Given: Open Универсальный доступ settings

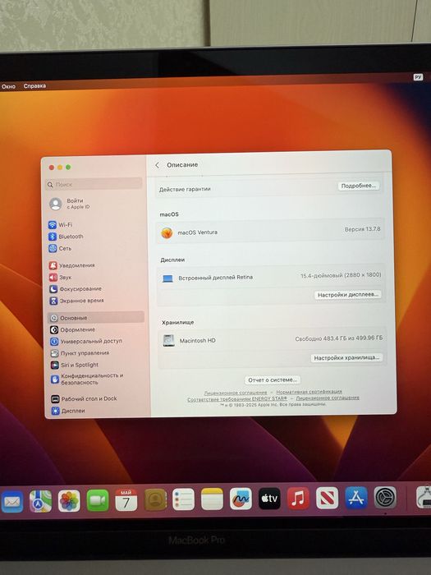Looking at the screenshot, I should click(x=86, y=341).
